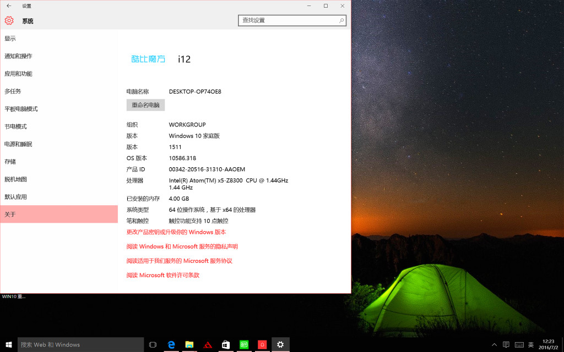Viewport: 564px width, 352px height.
Task: Show hidden system tray icons
Action: [x=494, y=345]
